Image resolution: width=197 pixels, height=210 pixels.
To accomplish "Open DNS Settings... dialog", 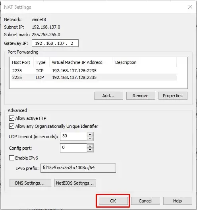I will pos(30,183).
